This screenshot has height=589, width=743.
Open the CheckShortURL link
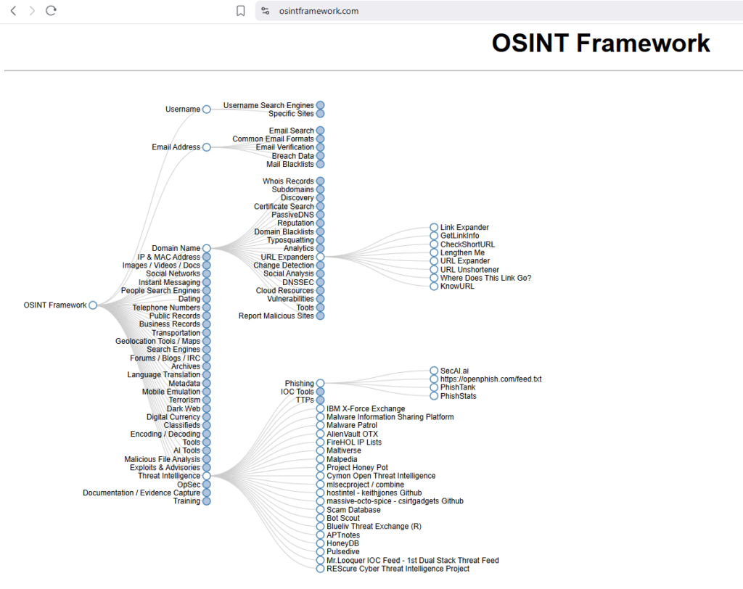(x=467, y=245)
